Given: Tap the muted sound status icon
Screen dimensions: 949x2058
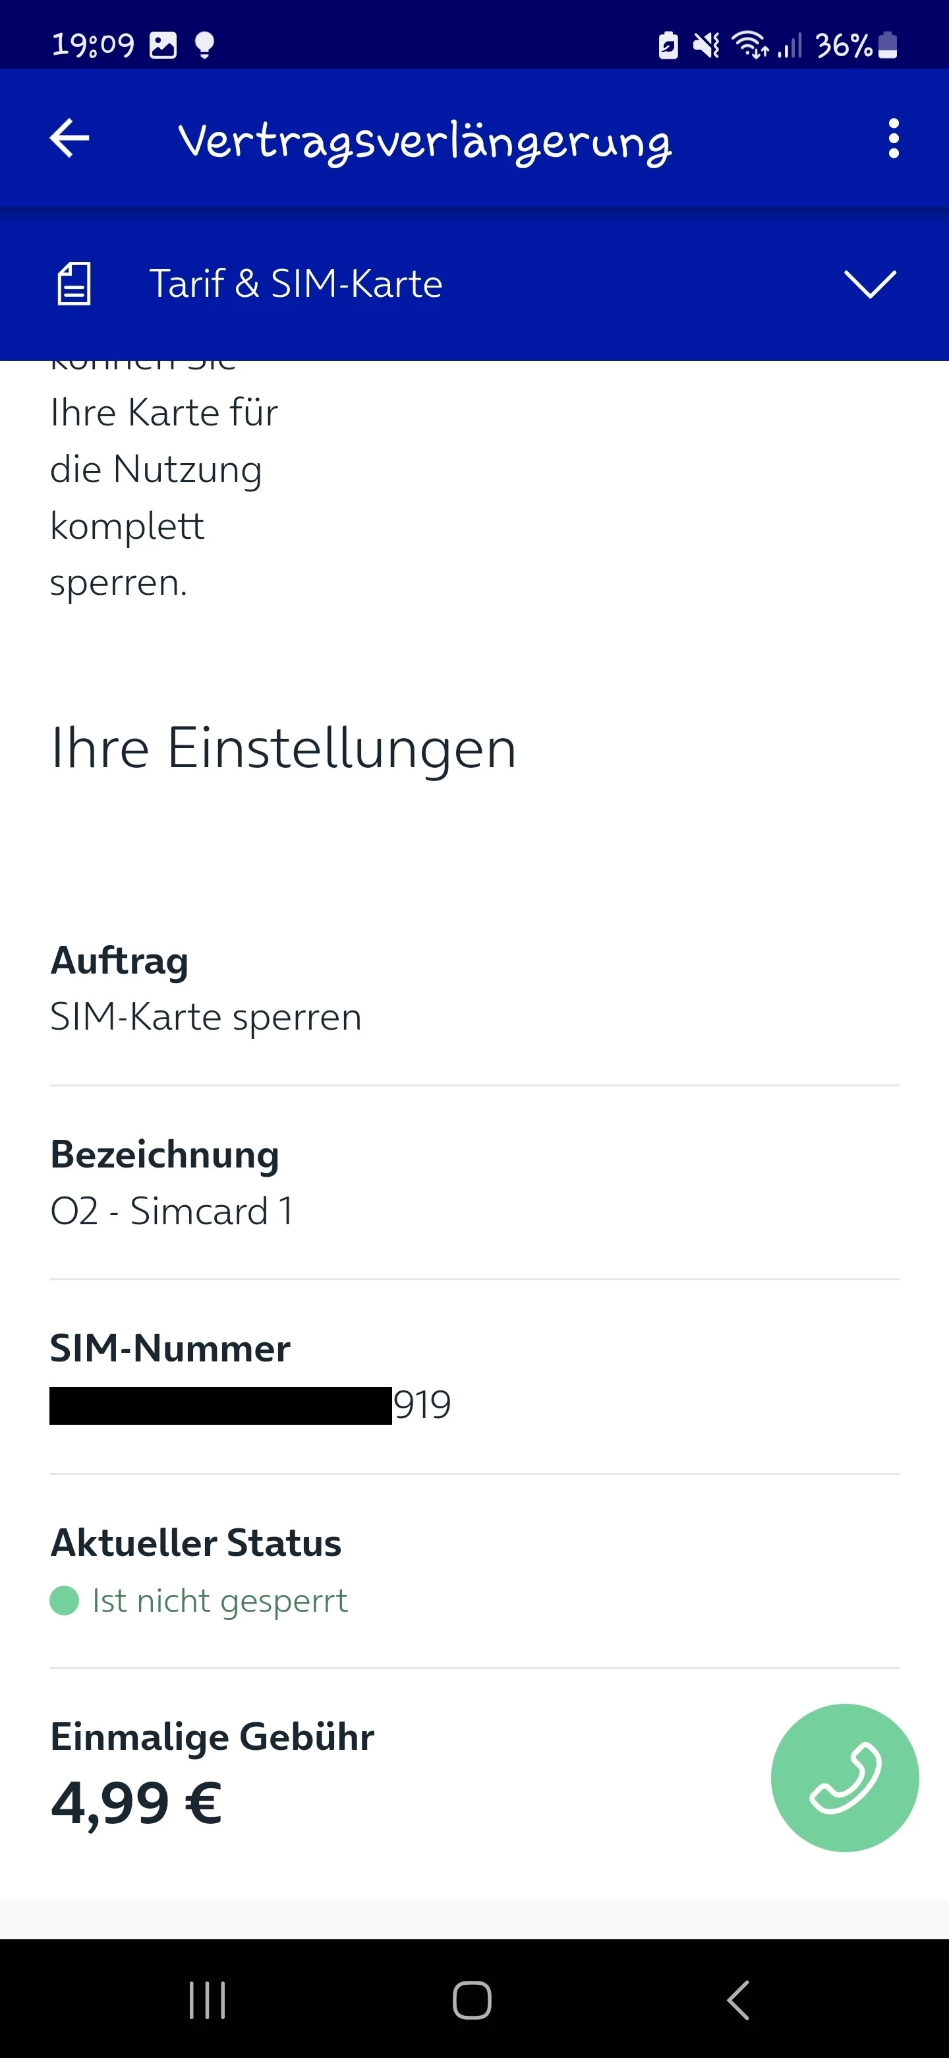Looking at the screenshot, I should coord(706,45).
